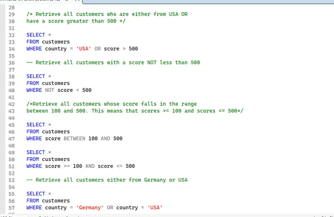The image size is (334, 217).
Task: Click SELECT keyword on line 55
Action: point(35,194)
